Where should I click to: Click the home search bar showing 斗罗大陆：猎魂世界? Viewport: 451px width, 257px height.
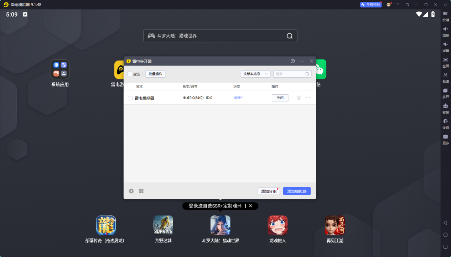tap(220, 36)
